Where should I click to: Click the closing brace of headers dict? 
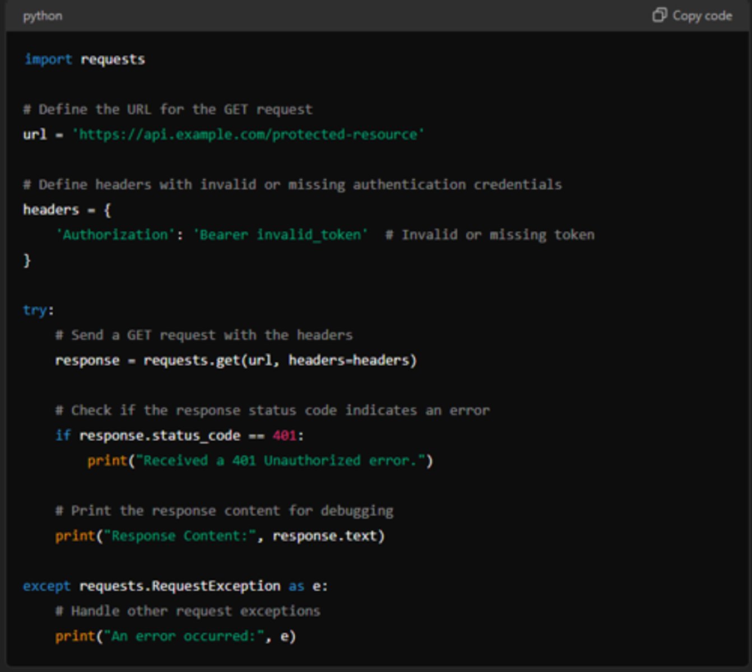pyautogui.click(x=27, y=260)
